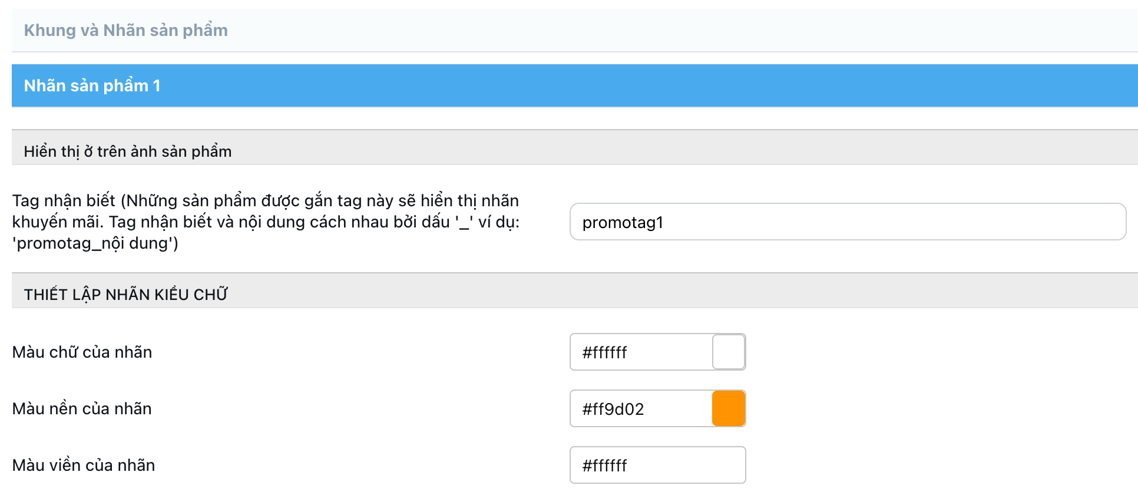Click the orange label background color swatch
1138x495 pixels.
pyautogui.click(x=729, y=408)
